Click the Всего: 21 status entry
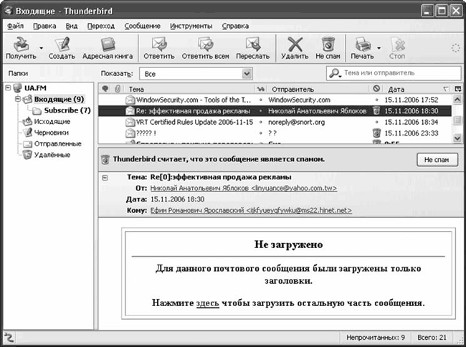466x347 pixels. pos(432,338)
